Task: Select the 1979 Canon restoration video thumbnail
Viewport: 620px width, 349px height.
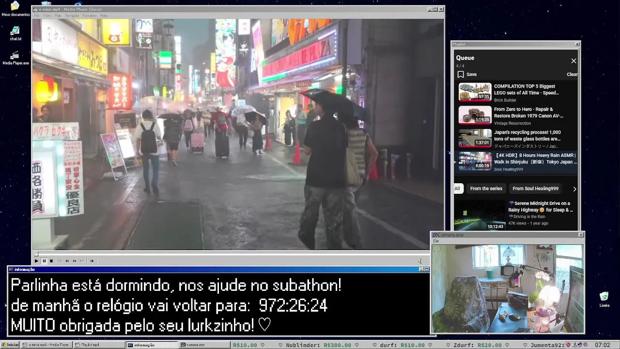Action: (x=475, y=115)
